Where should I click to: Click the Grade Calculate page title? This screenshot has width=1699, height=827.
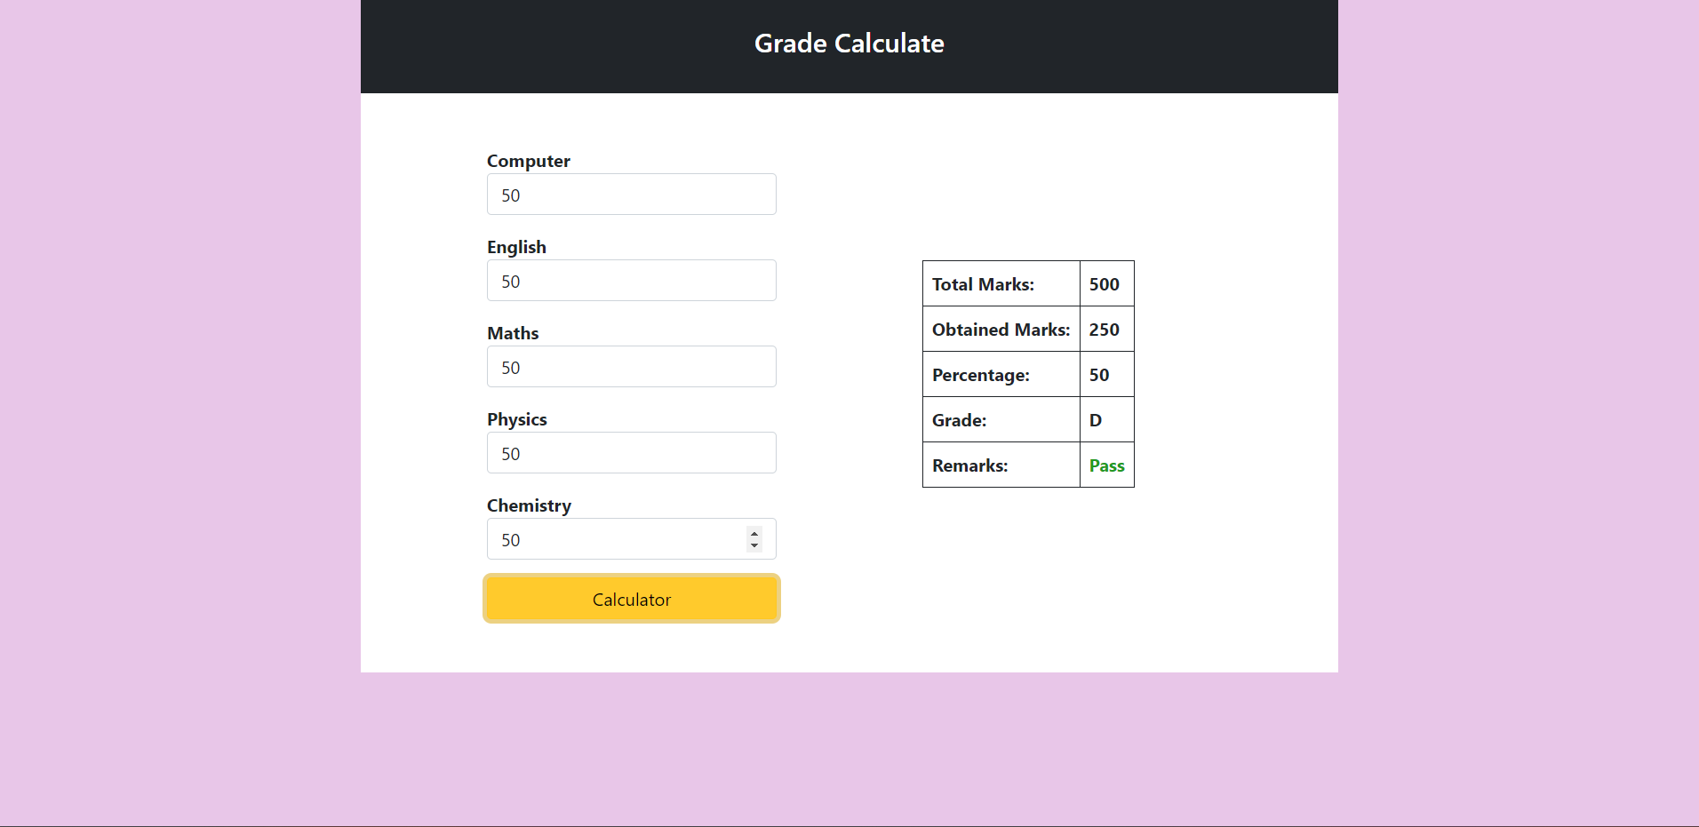pyautogui.click(x=849, y=43)
